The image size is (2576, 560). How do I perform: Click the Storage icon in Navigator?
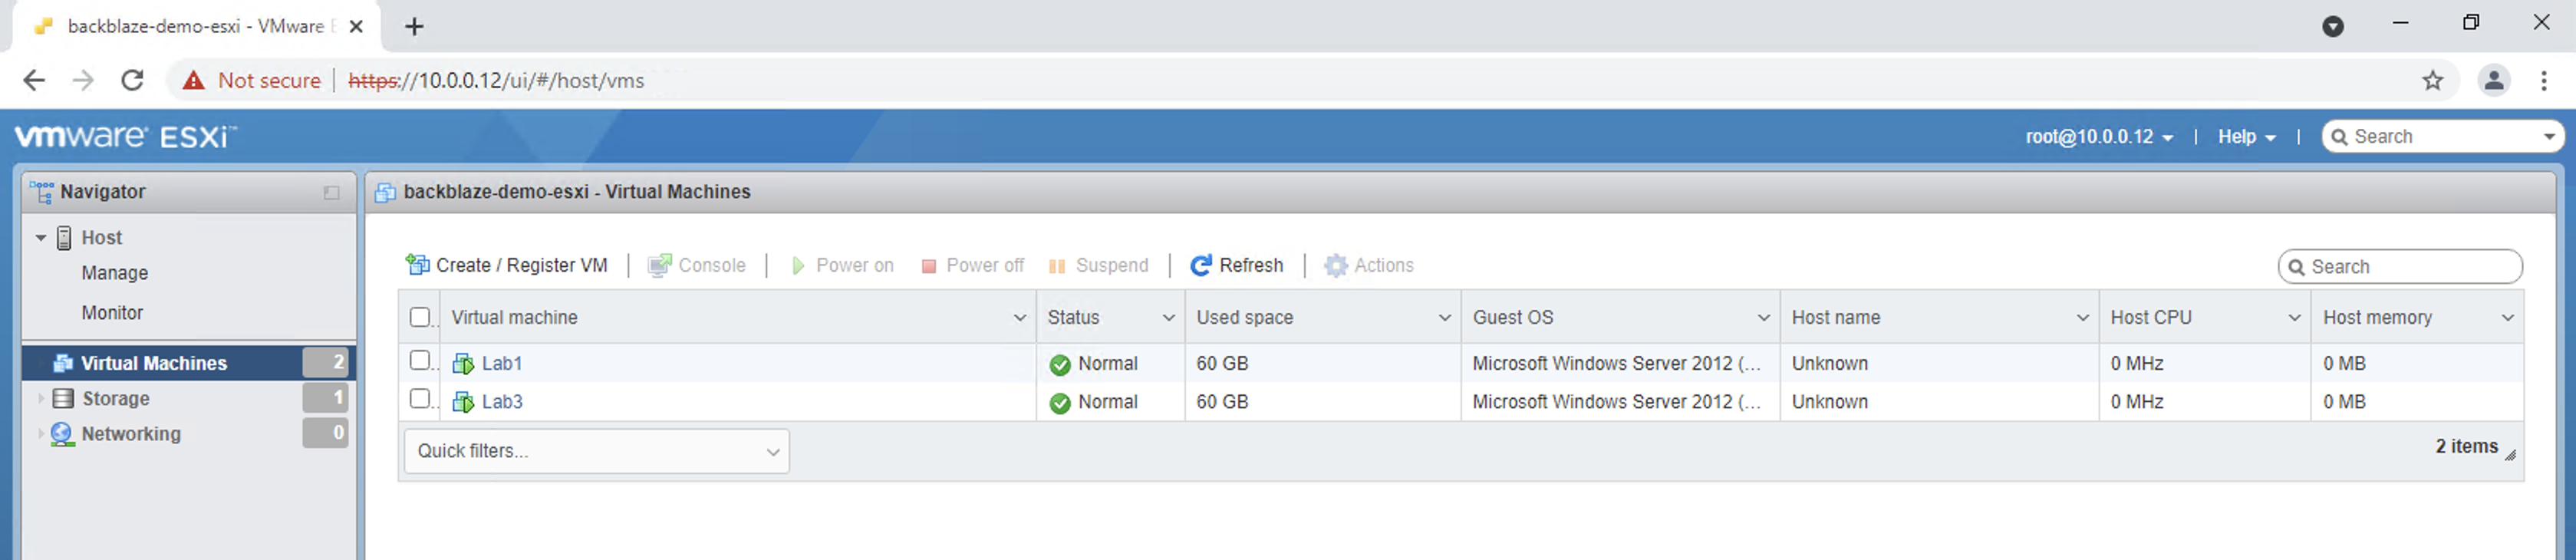point(63,398)
